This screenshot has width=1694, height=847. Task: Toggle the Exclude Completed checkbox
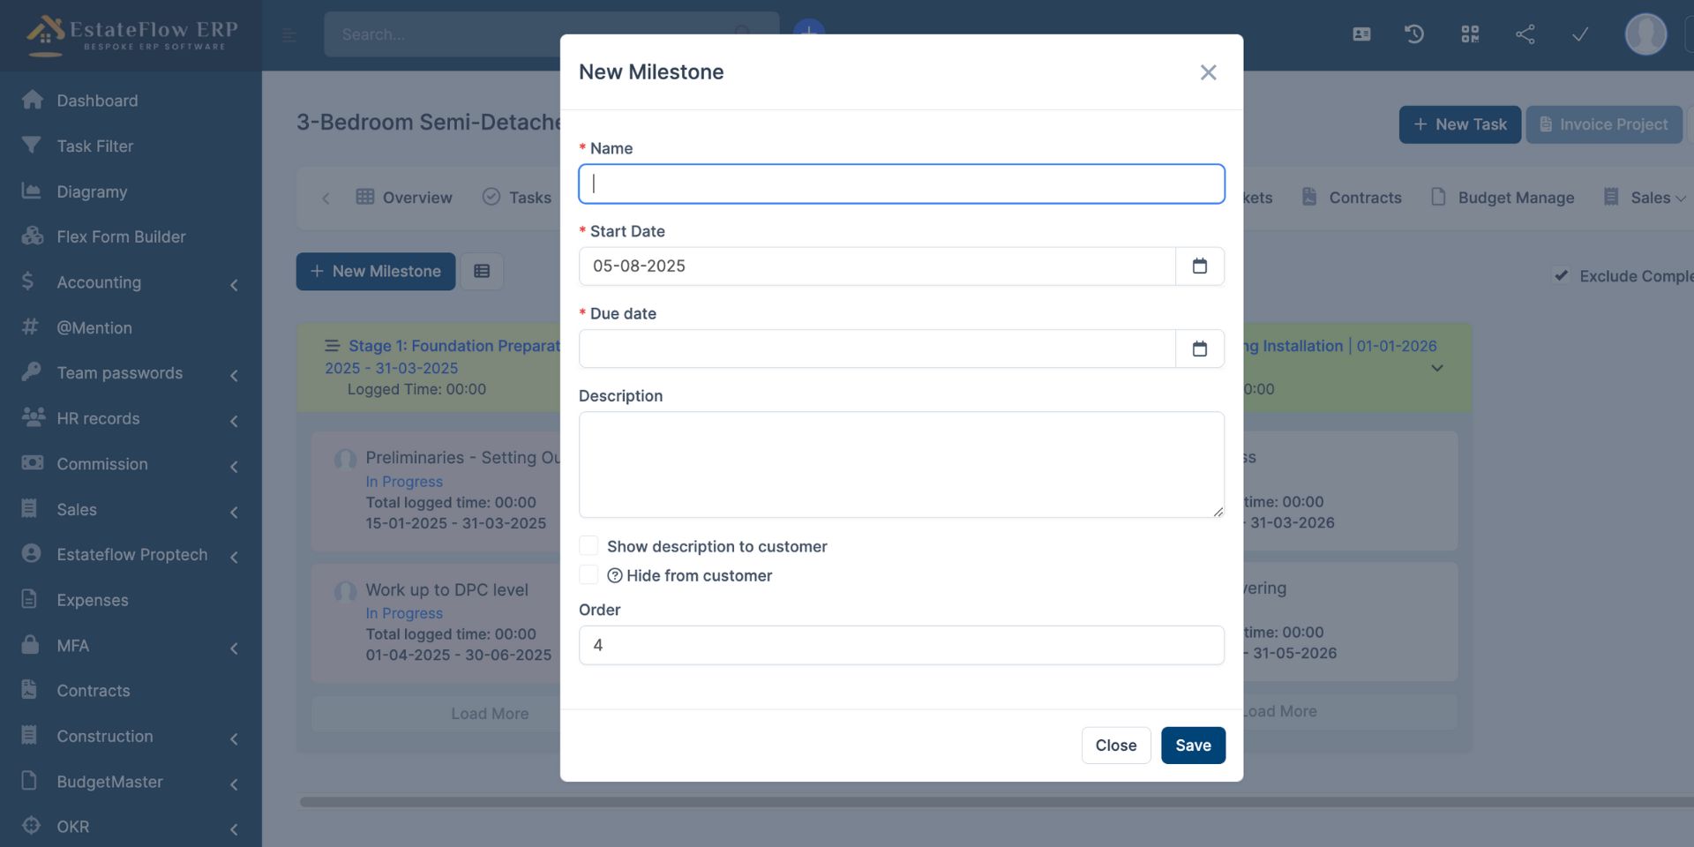tap(1561, 276)
